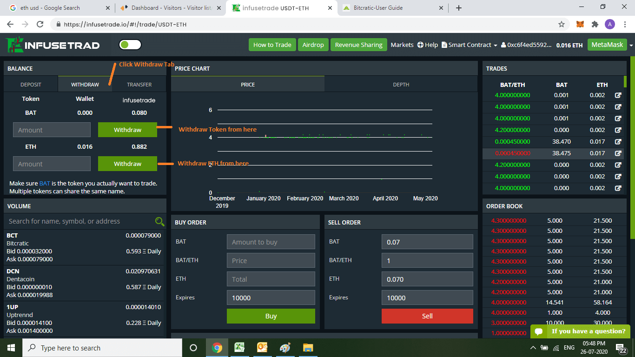
Task: Open external link icon on first 4.200000000 trade row
Action: tap(618, 130)
